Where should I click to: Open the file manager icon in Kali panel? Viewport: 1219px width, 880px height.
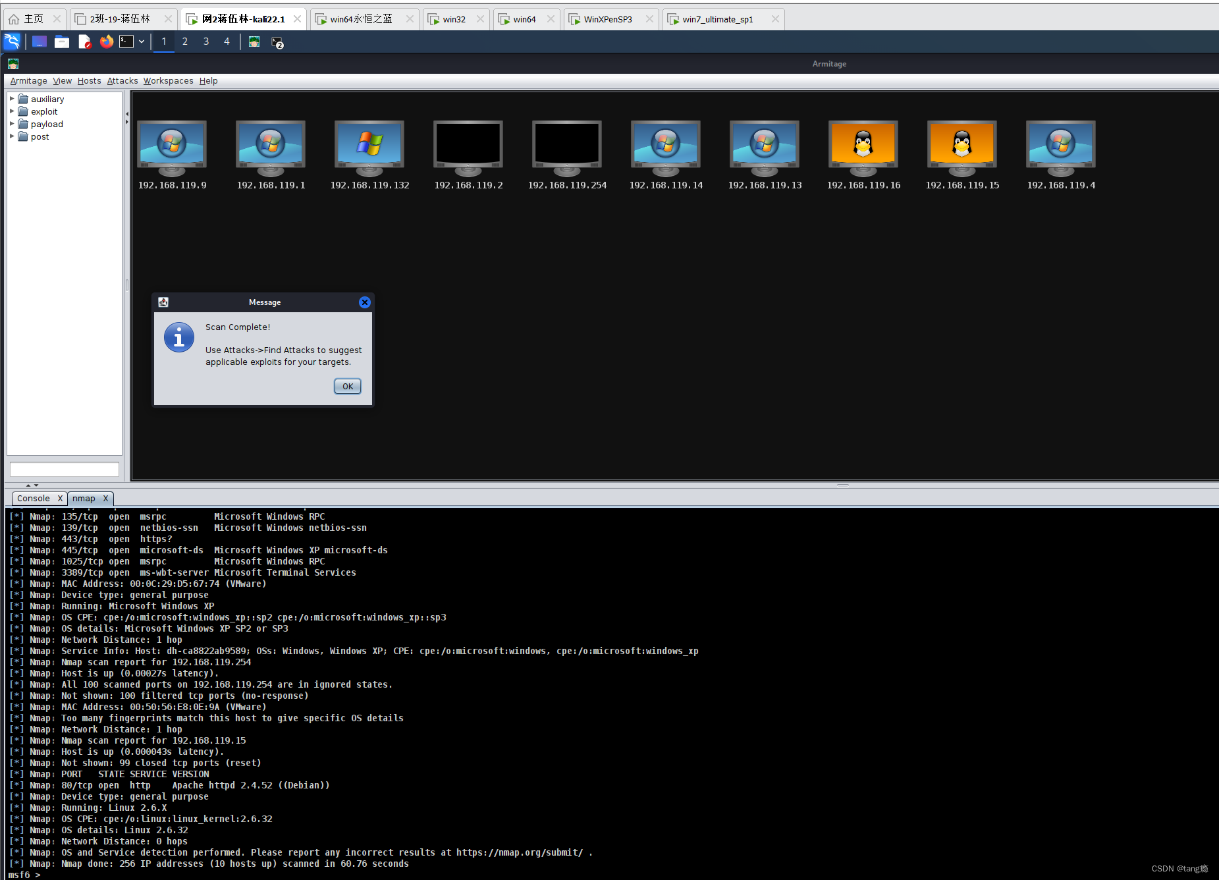pyautogui.click(x=62, y=41)
